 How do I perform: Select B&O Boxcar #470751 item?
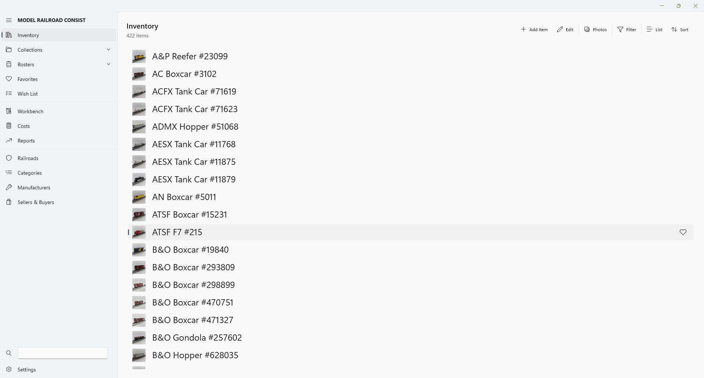pyautogui.click(x=411, y=303)
